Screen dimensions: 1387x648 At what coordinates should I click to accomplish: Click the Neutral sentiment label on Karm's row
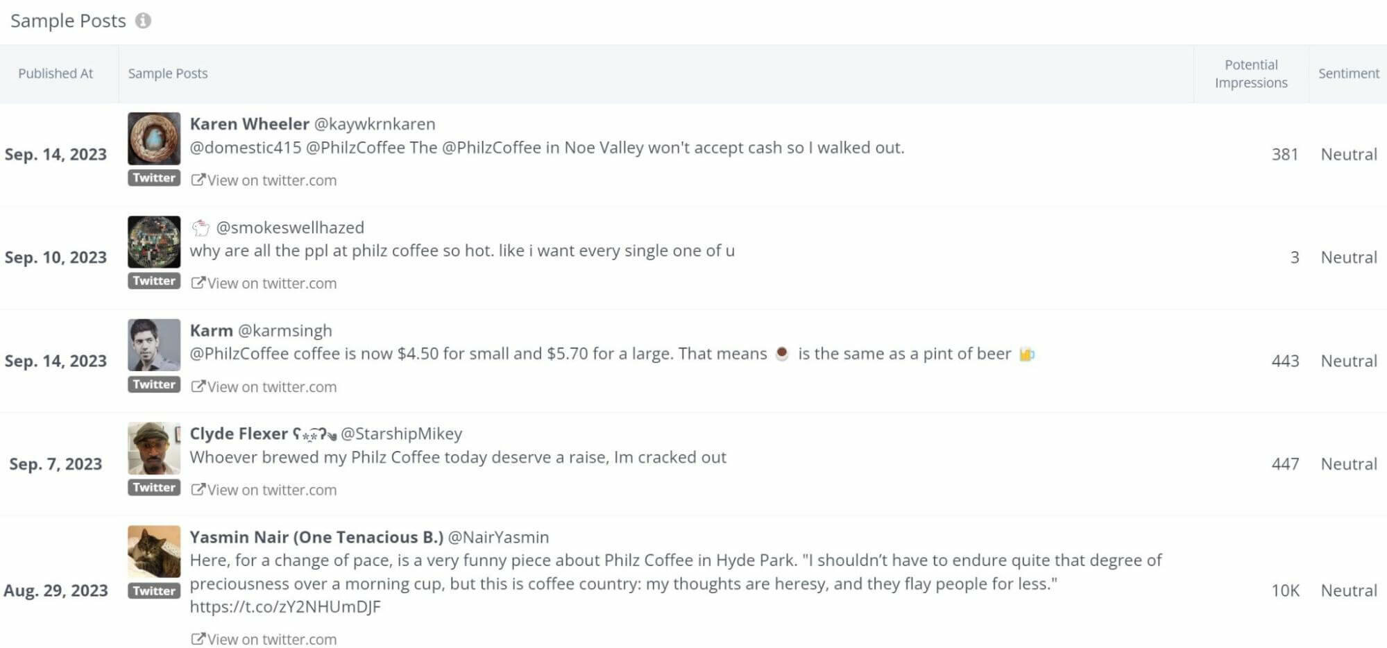(x=1347, y=361)
